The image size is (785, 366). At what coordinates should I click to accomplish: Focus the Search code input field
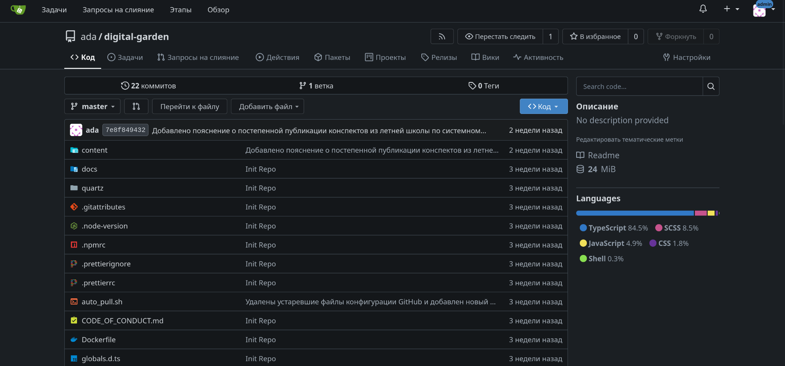[640, 86]
